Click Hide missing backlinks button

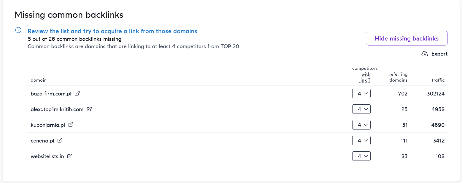point(407,38)
